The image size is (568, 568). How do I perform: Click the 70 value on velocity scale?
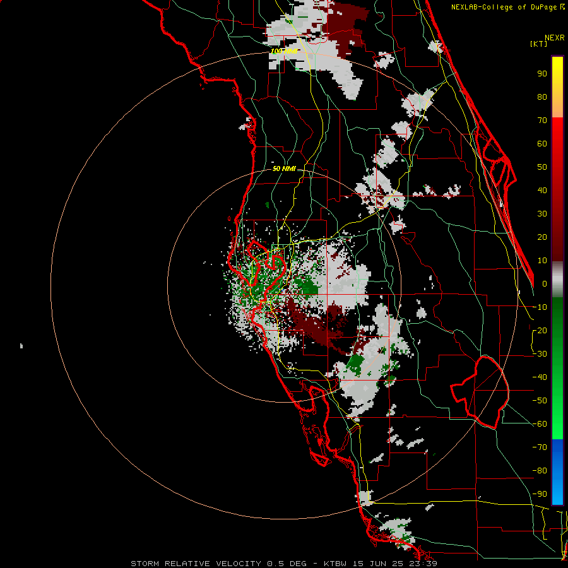tap(542, 121)
